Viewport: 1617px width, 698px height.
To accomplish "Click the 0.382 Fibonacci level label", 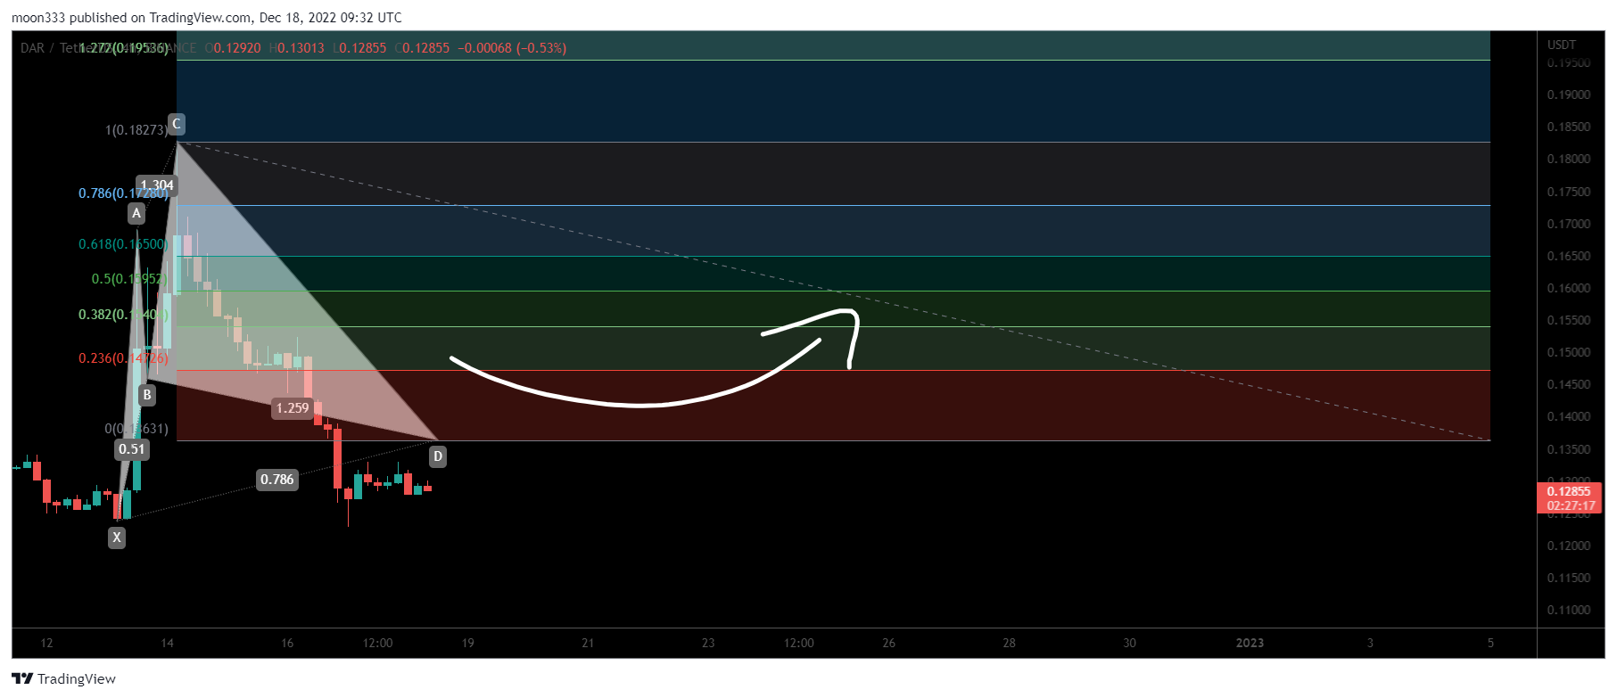I will pyautogui.click(x=123, y=315).
